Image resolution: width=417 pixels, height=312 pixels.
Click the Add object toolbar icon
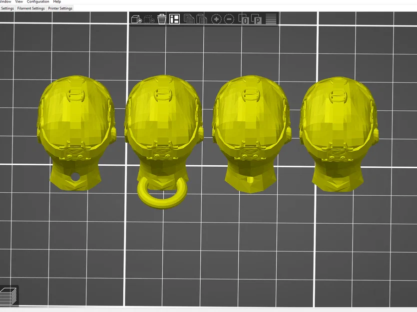(x=136, y=19)
